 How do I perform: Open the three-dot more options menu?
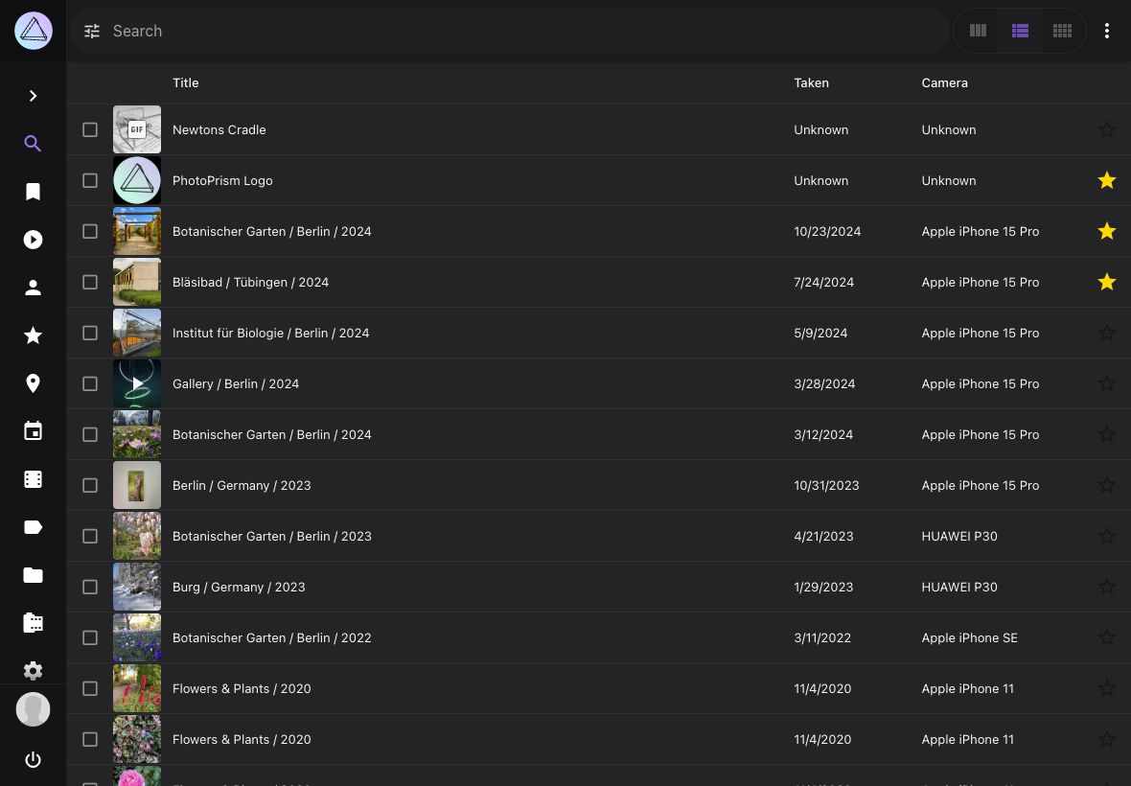(1106, 32)
